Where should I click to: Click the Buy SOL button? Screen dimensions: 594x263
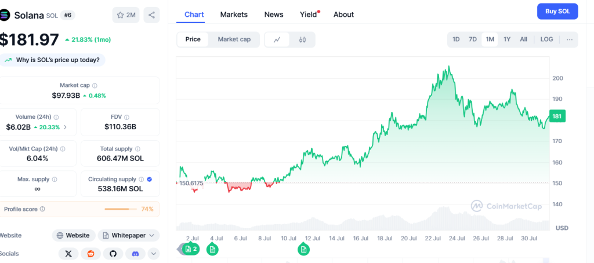coord(557,12)
